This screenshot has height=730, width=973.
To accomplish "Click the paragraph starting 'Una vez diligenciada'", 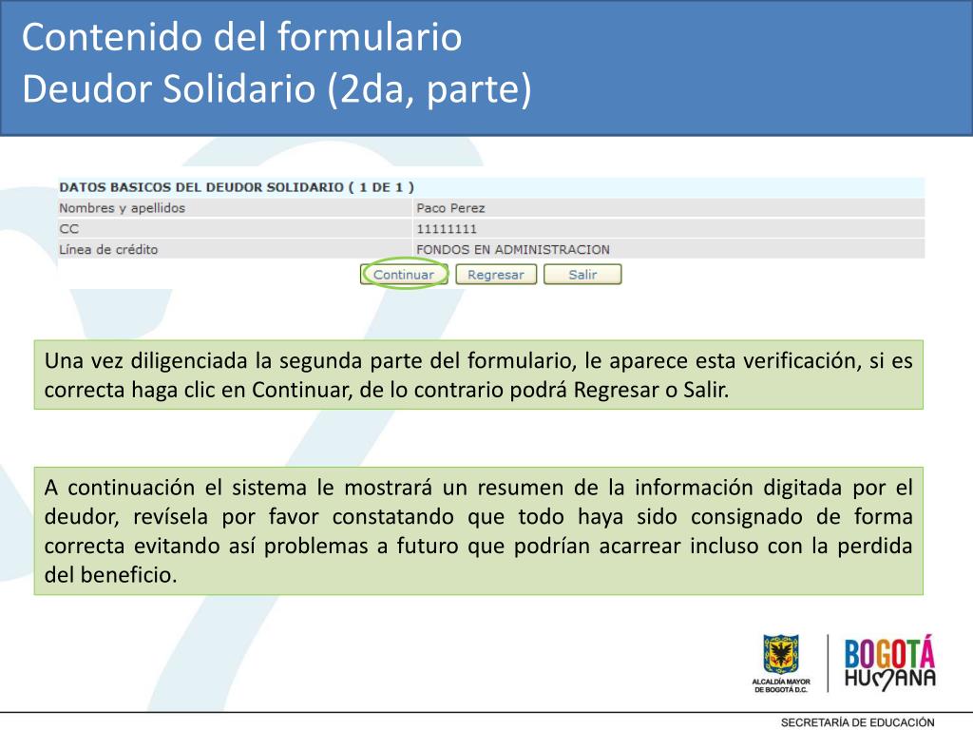I will (x=479, y=375).
